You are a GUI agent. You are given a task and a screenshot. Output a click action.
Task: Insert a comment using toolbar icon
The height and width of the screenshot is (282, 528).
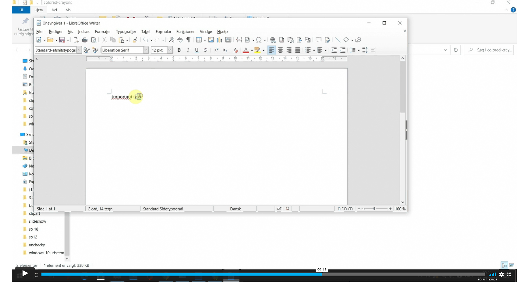(318, 40)
